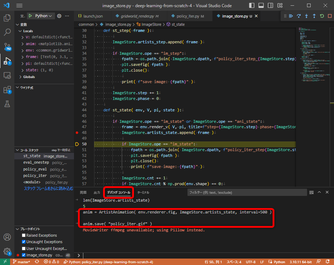334x265 pixels.
Task: Click remote window icon in status bar
Action: click(x=5, y=262)
